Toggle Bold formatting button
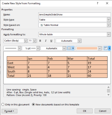This screenshot has height=115, width=112. click(40, 41)
